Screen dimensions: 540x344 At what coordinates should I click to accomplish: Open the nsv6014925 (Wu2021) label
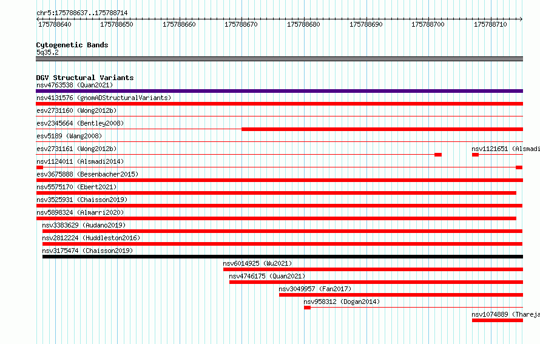[257, 263]
